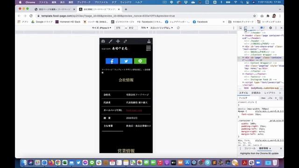Expand the div id page node
This screenshot has width=299, height=168.
243,57
